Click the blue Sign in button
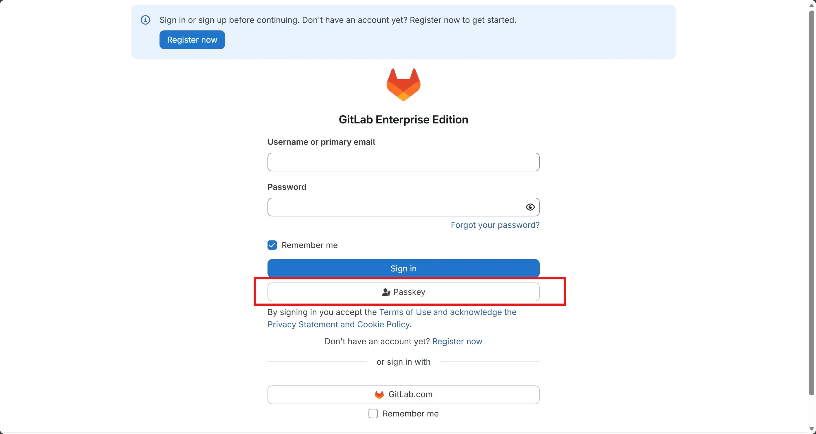The width and height of the screenshot is (816, 434). [403, 268]
